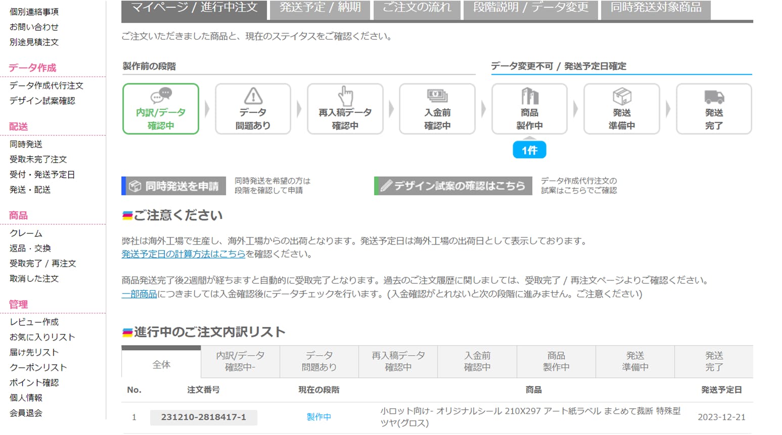The width and height of the screenshot is (782, 435).
Task: Switch to the 発送予定 / 納期 tab
Action: (320, 8)
